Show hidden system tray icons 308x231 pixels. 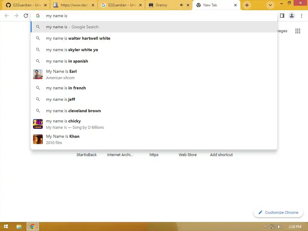coord(265,227)
